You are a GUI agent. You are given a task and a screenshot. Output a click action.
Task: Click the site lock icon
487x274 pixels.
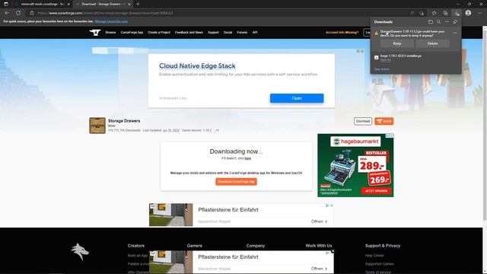click(x=32, y=13)
